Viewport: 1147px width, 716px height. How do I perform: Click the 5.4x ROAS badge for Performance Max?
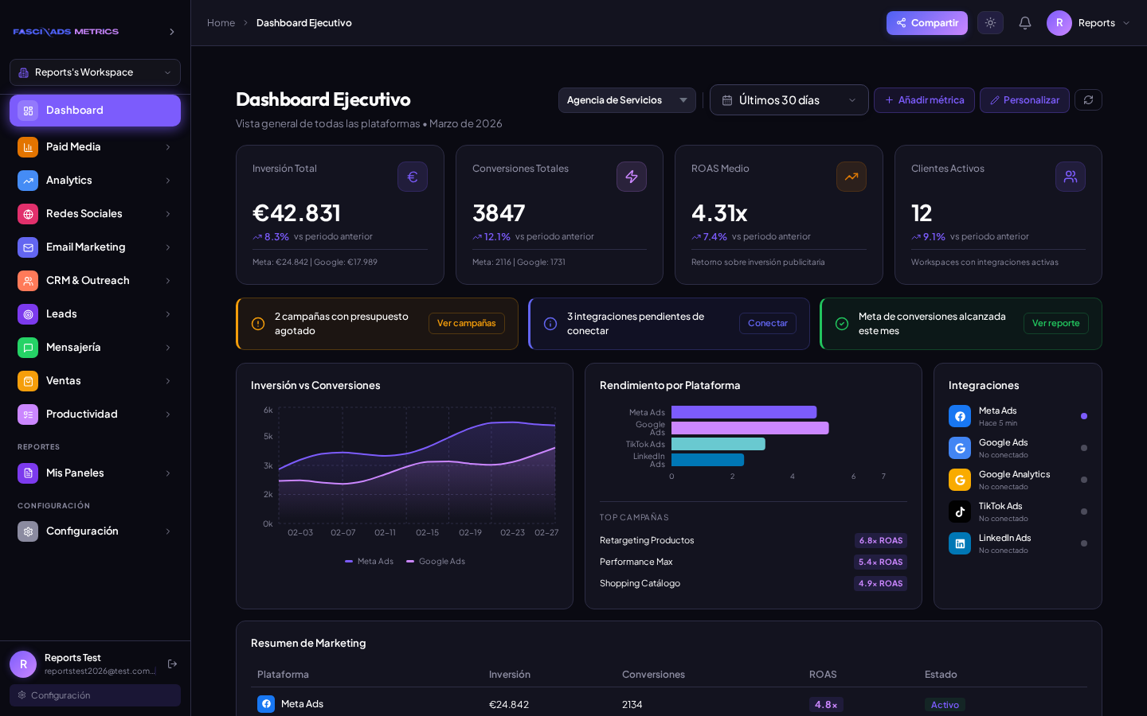coord(881,562)
